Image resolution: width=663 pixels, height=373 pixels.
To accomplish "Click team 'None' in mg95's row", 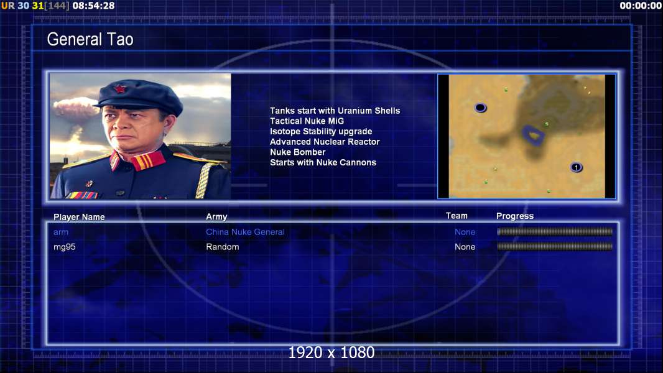I will [465, 247].
